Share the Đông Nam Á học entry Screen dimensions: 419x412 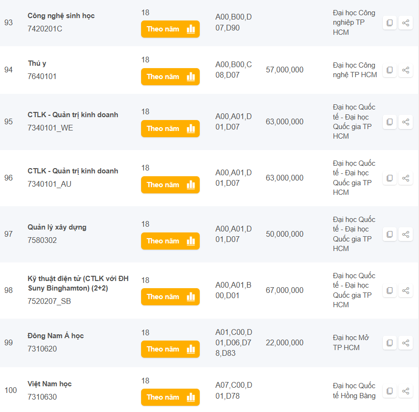[406, 343]
